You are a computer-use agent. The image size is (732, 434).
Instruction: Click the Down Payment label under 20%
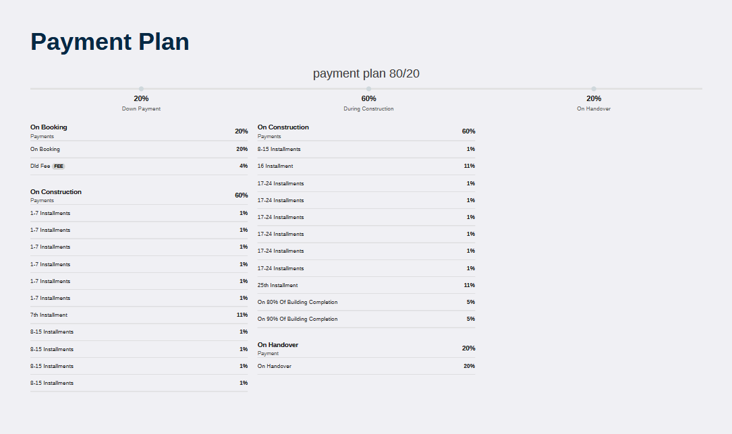[141, 108]
